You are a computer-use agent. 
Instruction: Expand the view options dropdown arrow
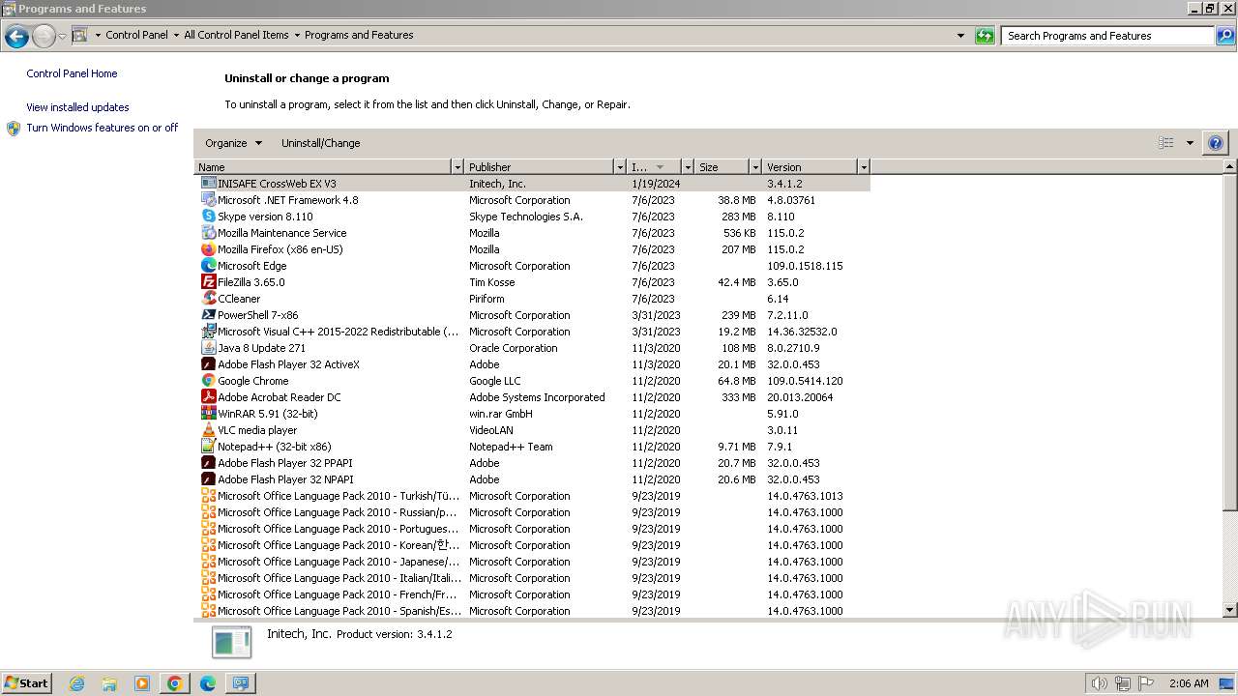coord(1190,143)
